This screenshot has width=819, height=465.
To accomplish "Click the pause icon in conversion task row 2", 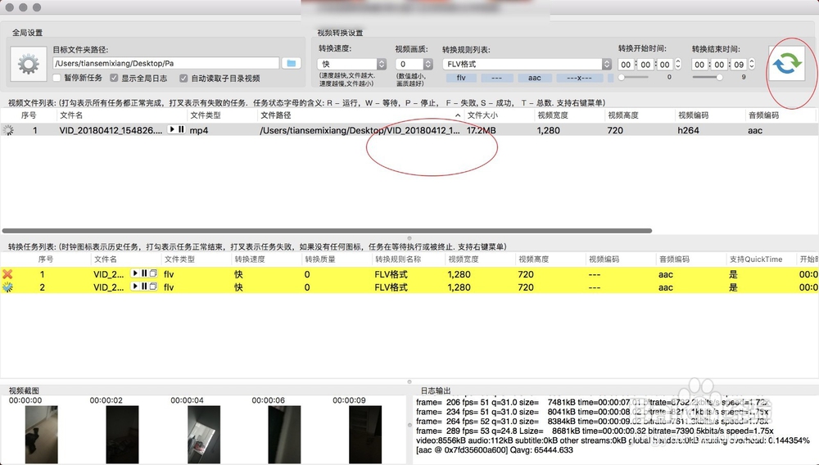I will coord(144,287).
